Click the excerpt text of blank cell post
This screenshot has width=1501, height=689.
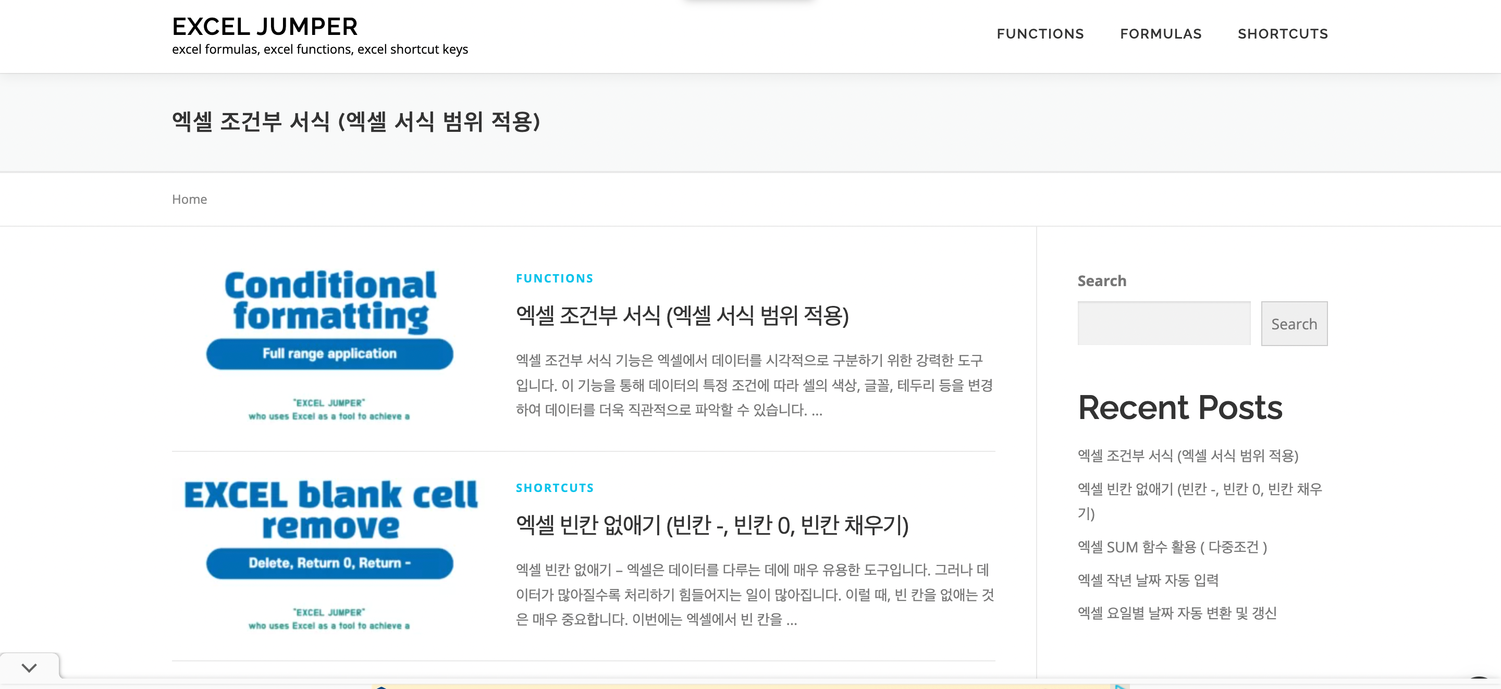(755, 595)
